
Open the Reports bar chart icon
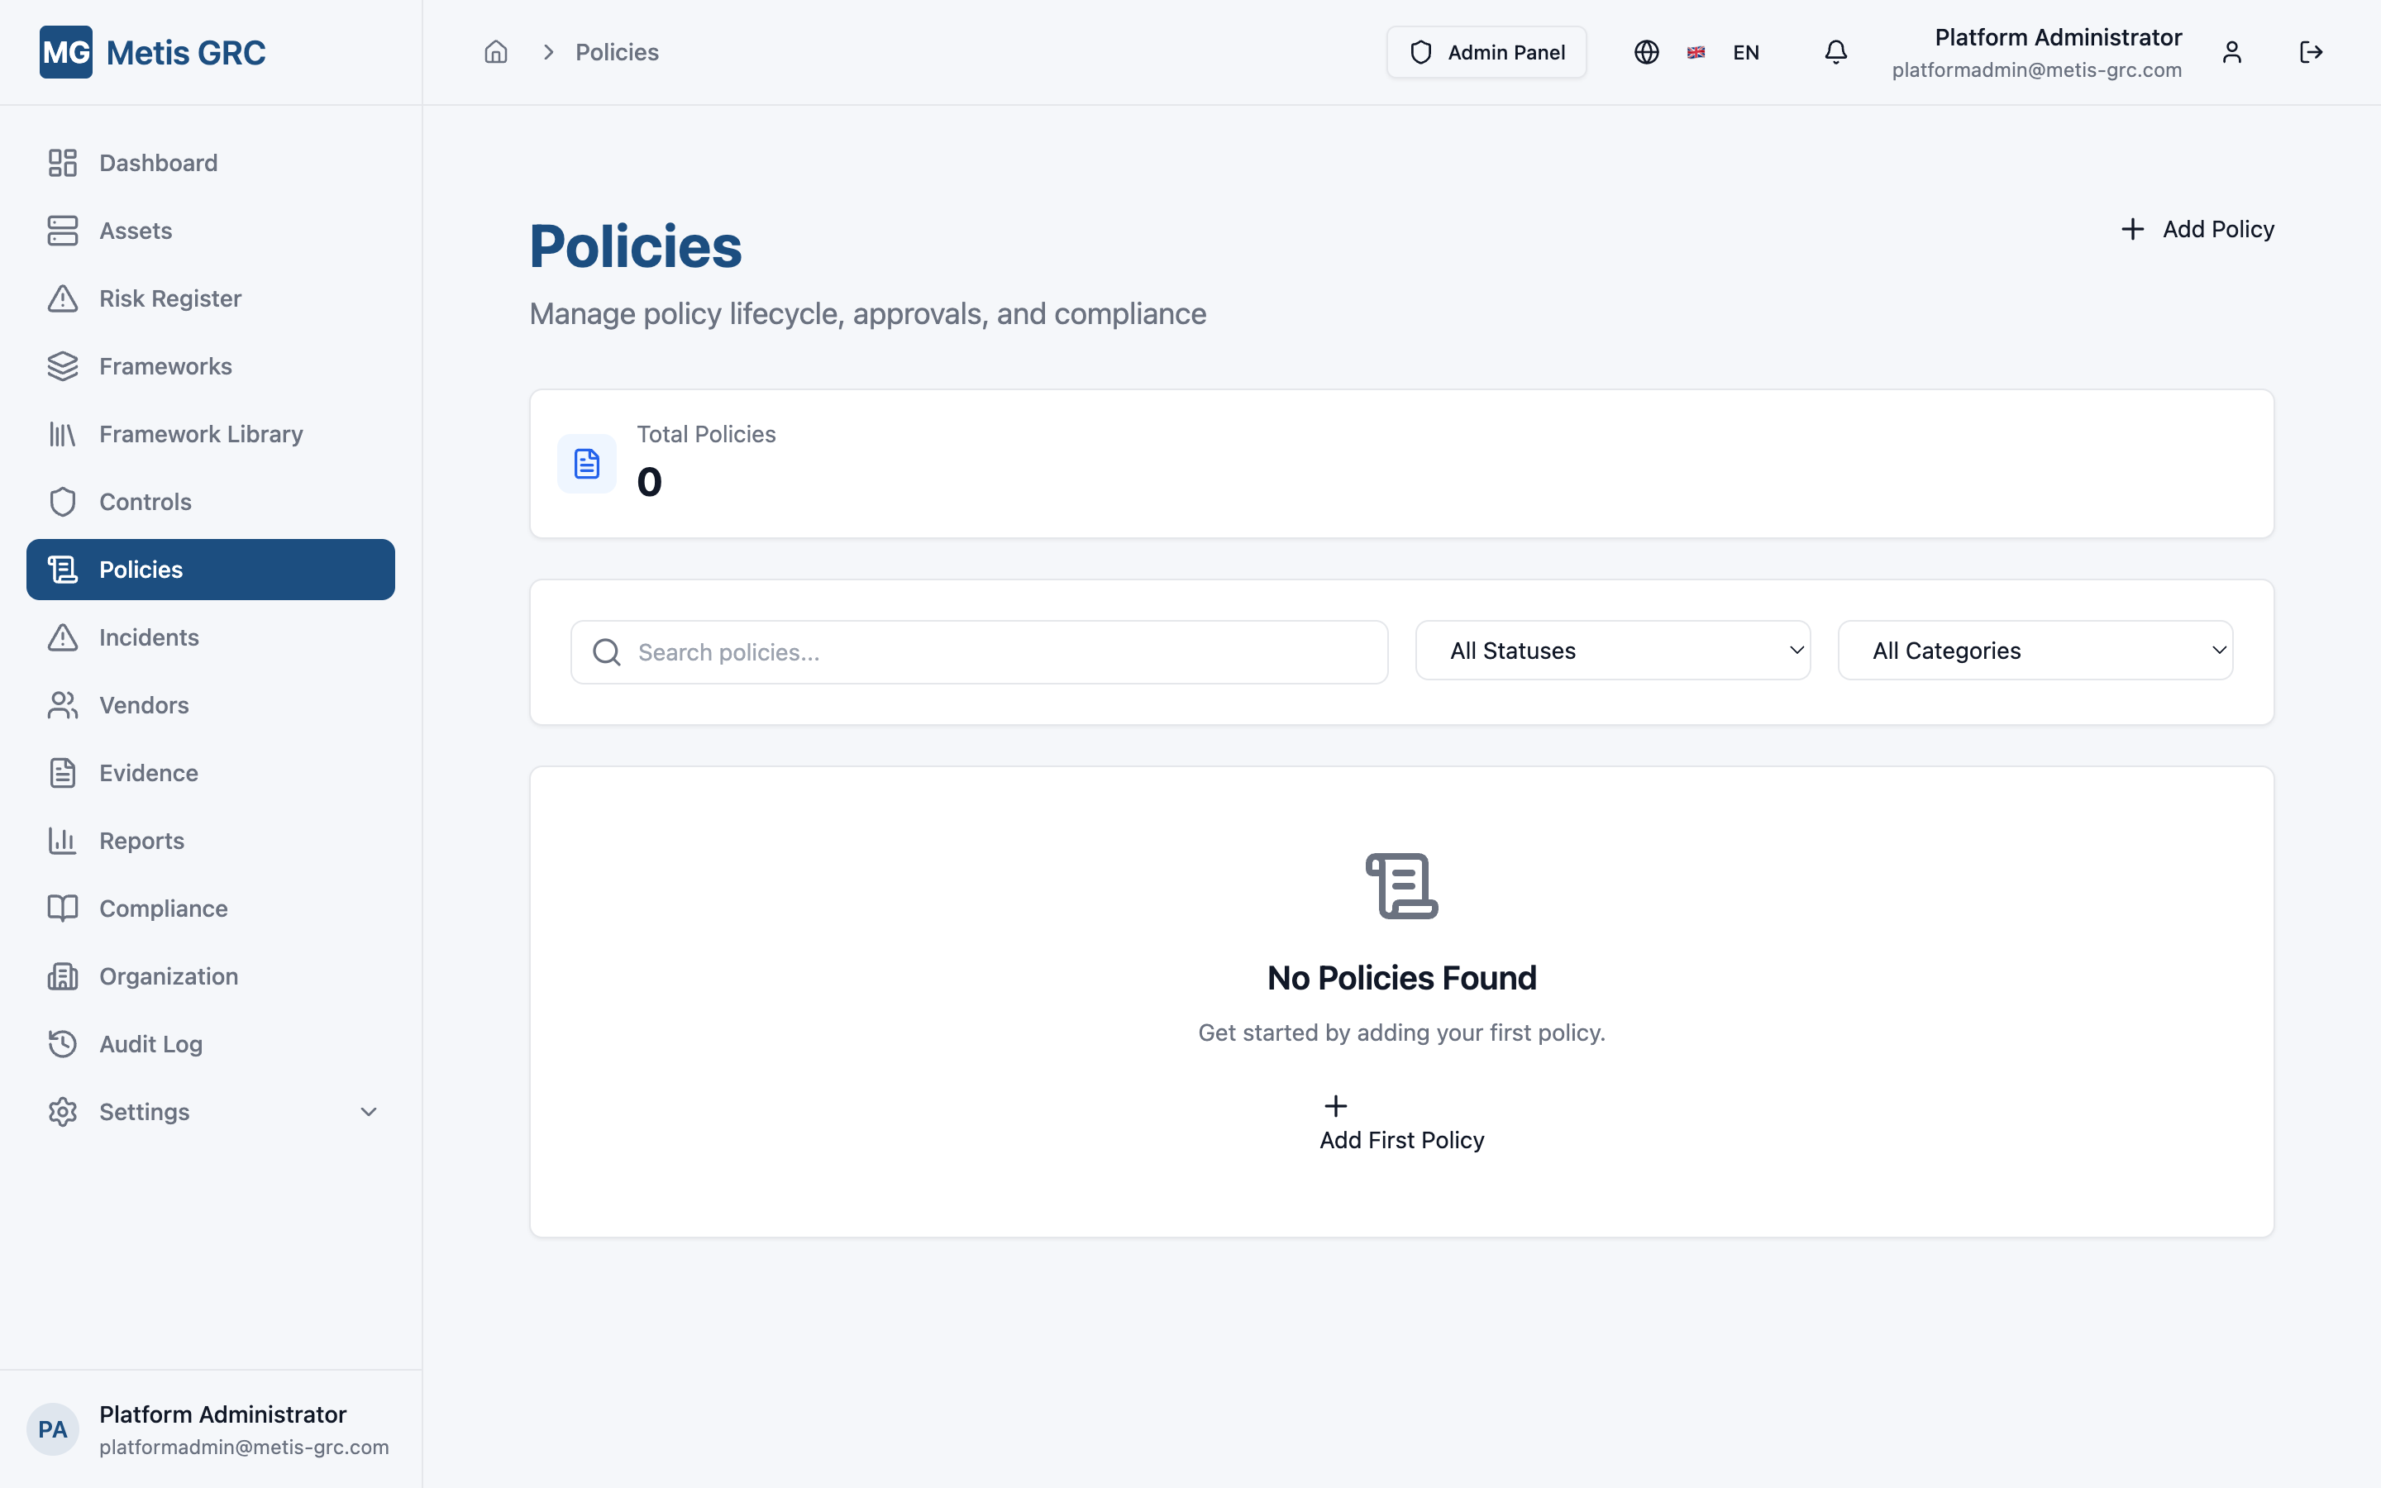coord(62,841)
